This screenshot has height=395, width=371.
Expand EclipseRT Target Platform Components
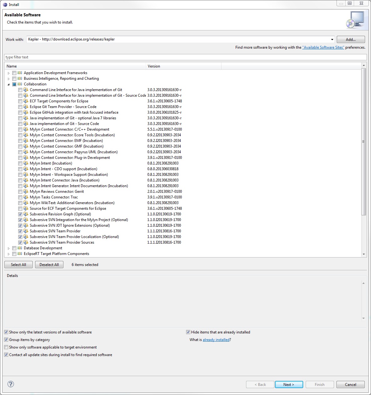coord(8,254)
